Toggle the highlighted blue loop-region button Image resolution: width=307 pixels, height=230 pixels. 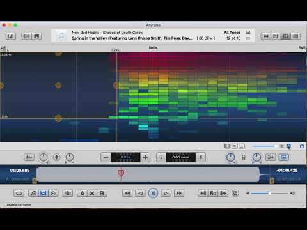[x=43, y=194]
